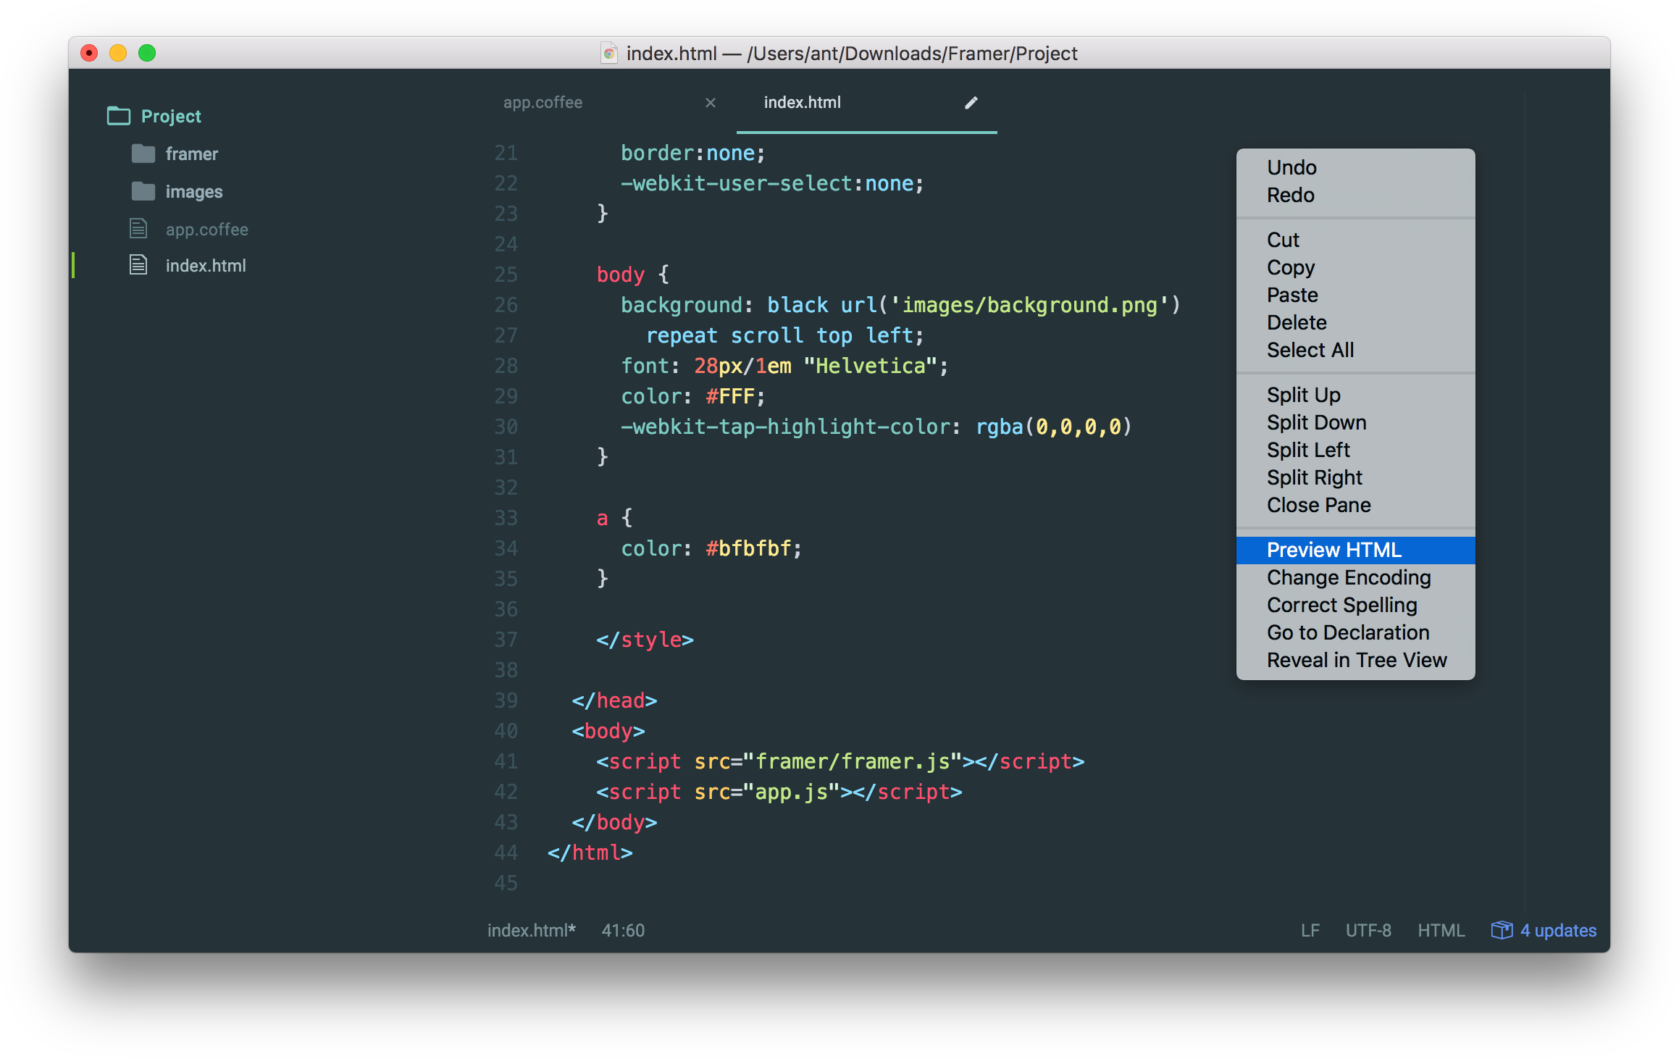Click 'repeat scroll top left' on line 27
Screen dimensions: 1679x1059
[779, 335]
